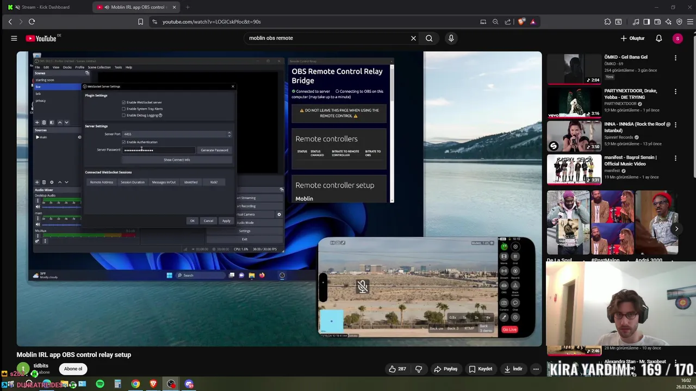696x391 pixels.
Task: Go back with the browser back arrow
Action: click(10, 22)
